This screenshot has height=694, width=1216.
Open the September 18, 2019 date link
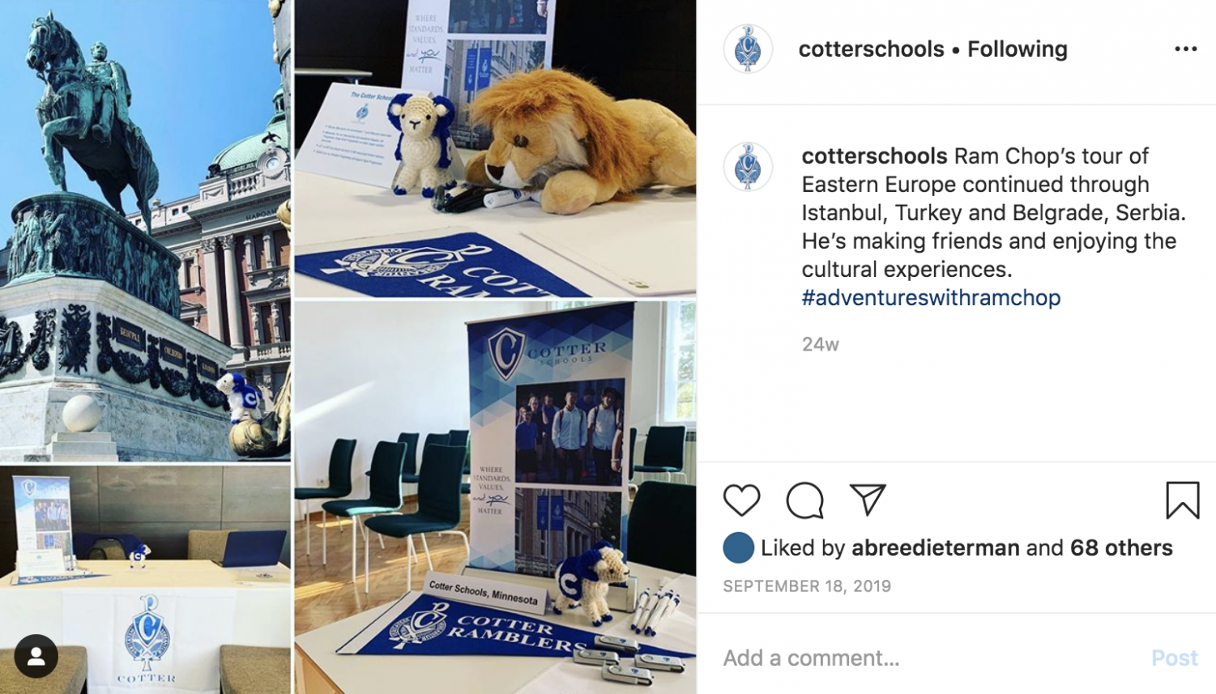click(807, 586)
